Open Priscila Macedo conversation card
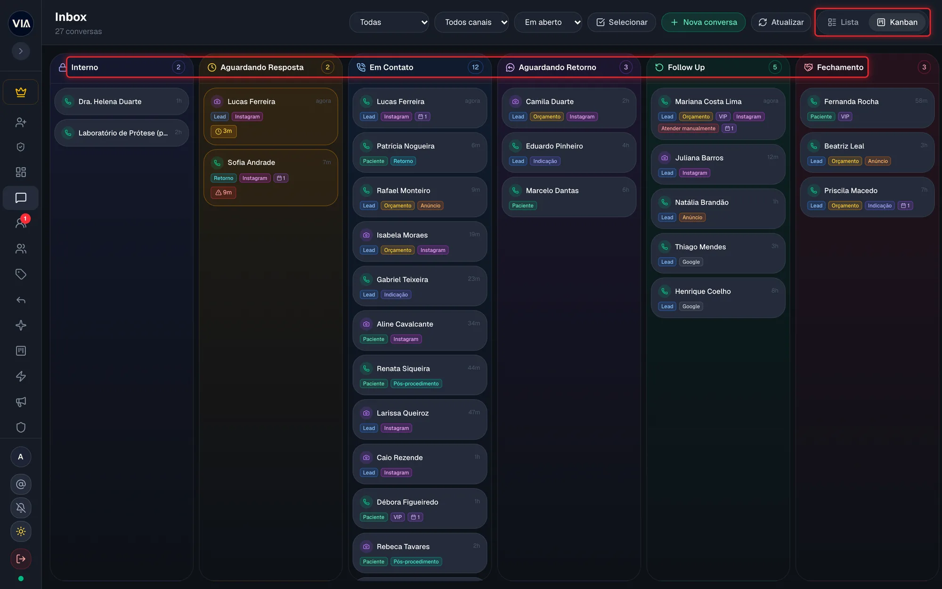 pos(867,197)
